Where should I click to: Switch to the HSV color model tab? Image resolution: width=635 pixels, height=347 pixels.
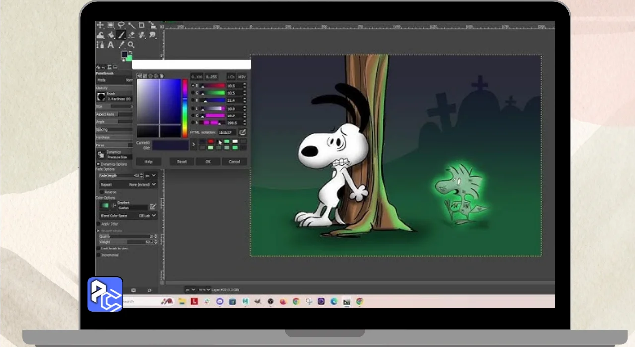click(x=242, y=77)
